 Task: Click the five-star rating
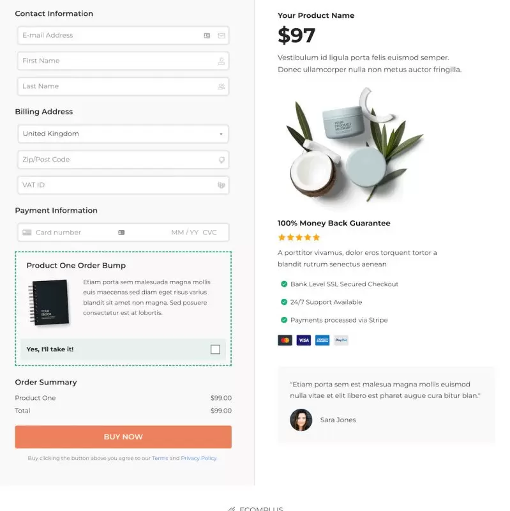pos(299,237)
